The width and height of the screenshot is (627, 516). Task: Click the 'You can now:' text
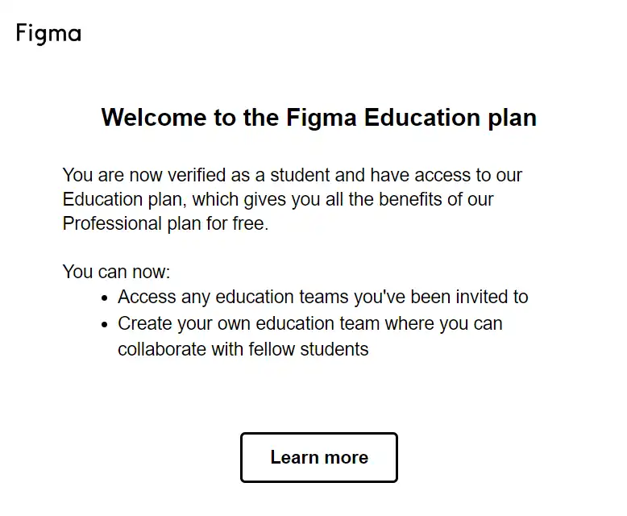(x=116, y=272)
